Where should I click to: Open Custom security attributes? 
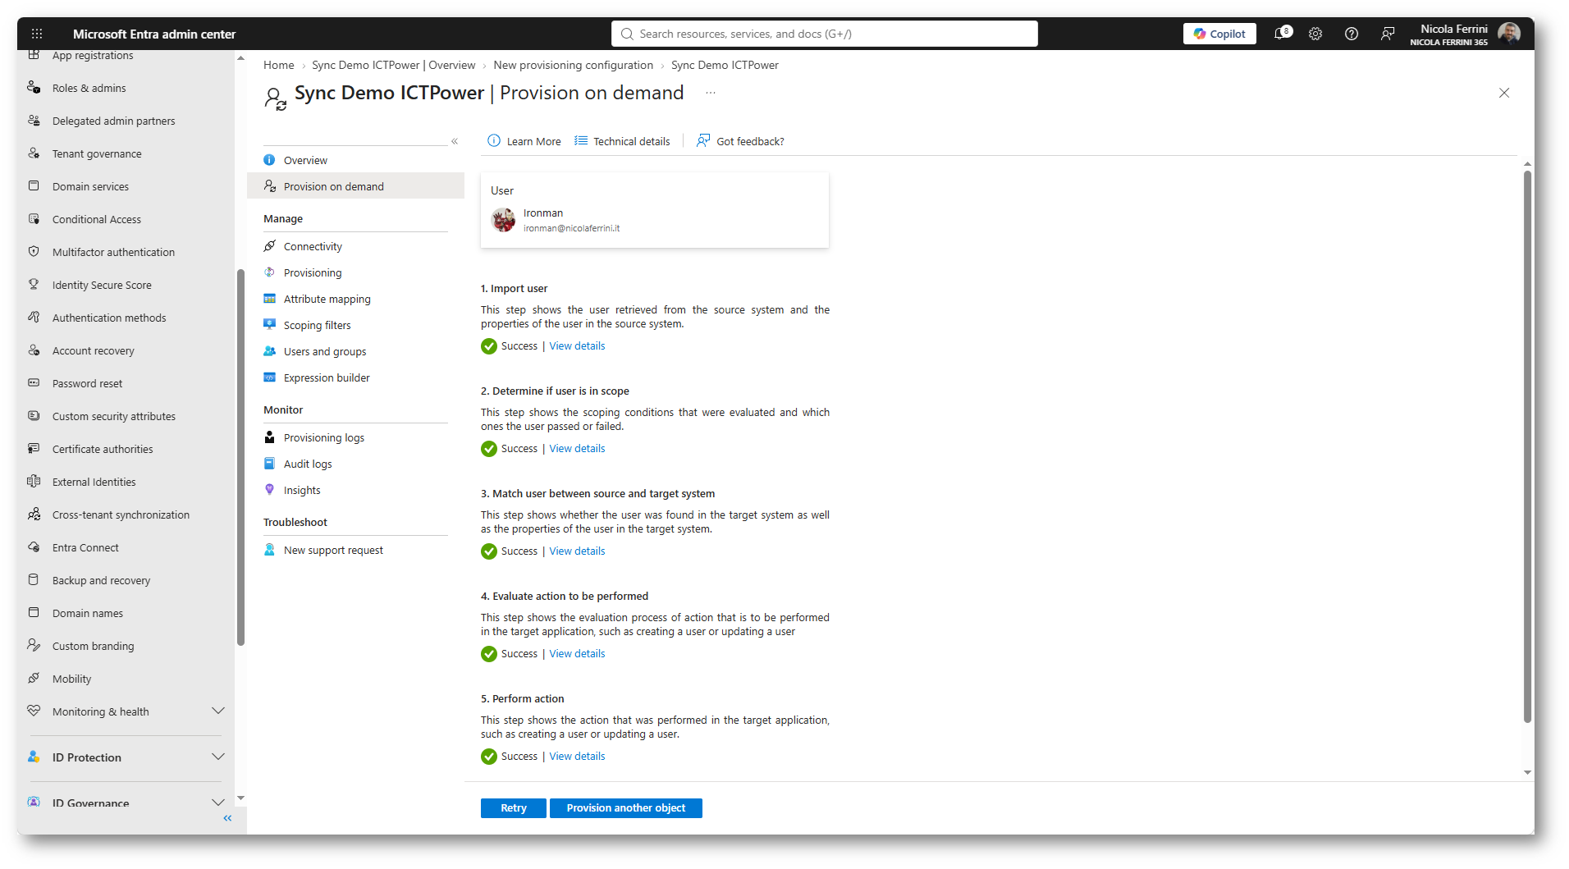point(114,416)
